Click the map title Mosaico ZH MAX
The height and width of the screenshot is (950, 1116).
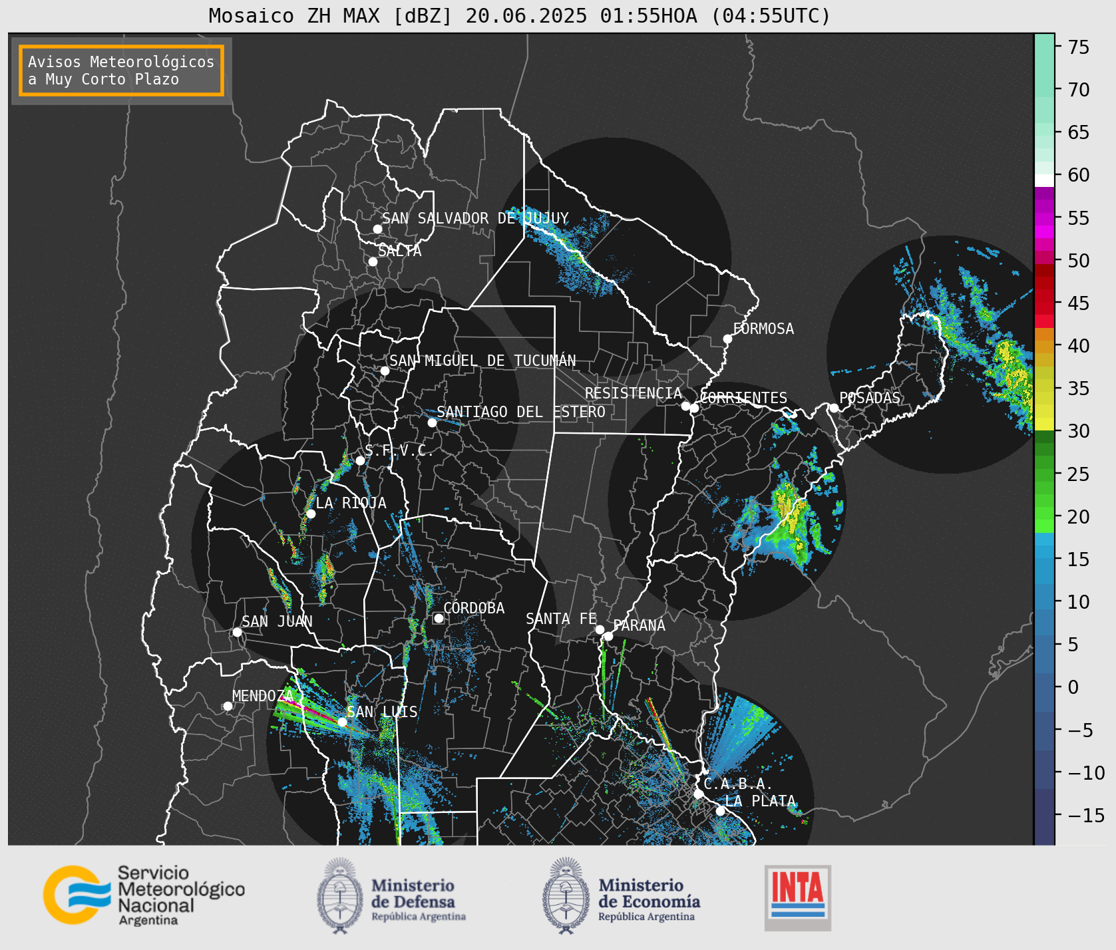520,15
